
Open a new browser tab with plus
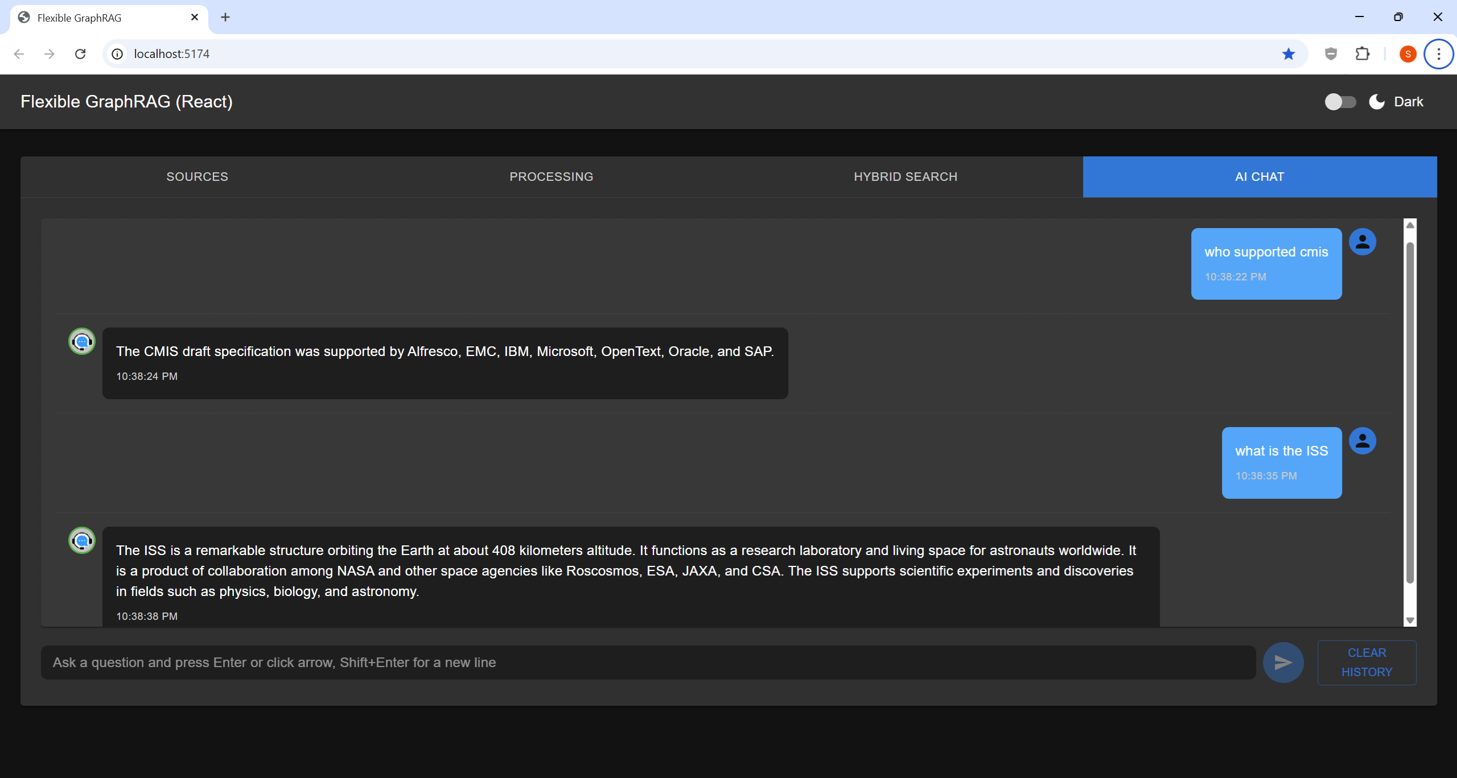coord(225,18)
